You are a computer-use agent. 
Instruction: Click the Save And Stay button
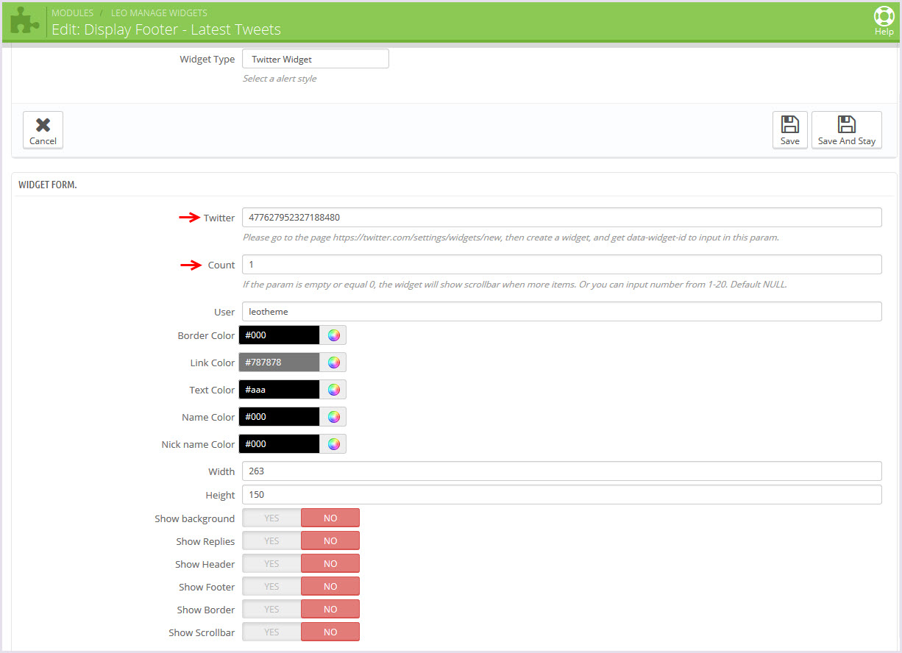(x=846, y=130)
